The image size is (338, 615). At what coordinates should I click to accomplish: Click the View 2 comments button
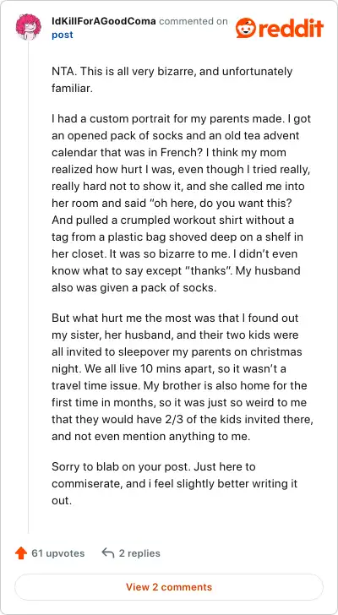pyautogui.click(x=169, y=587)
